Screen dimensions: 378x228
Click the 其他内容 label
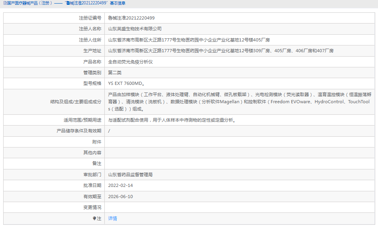(x=92, y=153)
